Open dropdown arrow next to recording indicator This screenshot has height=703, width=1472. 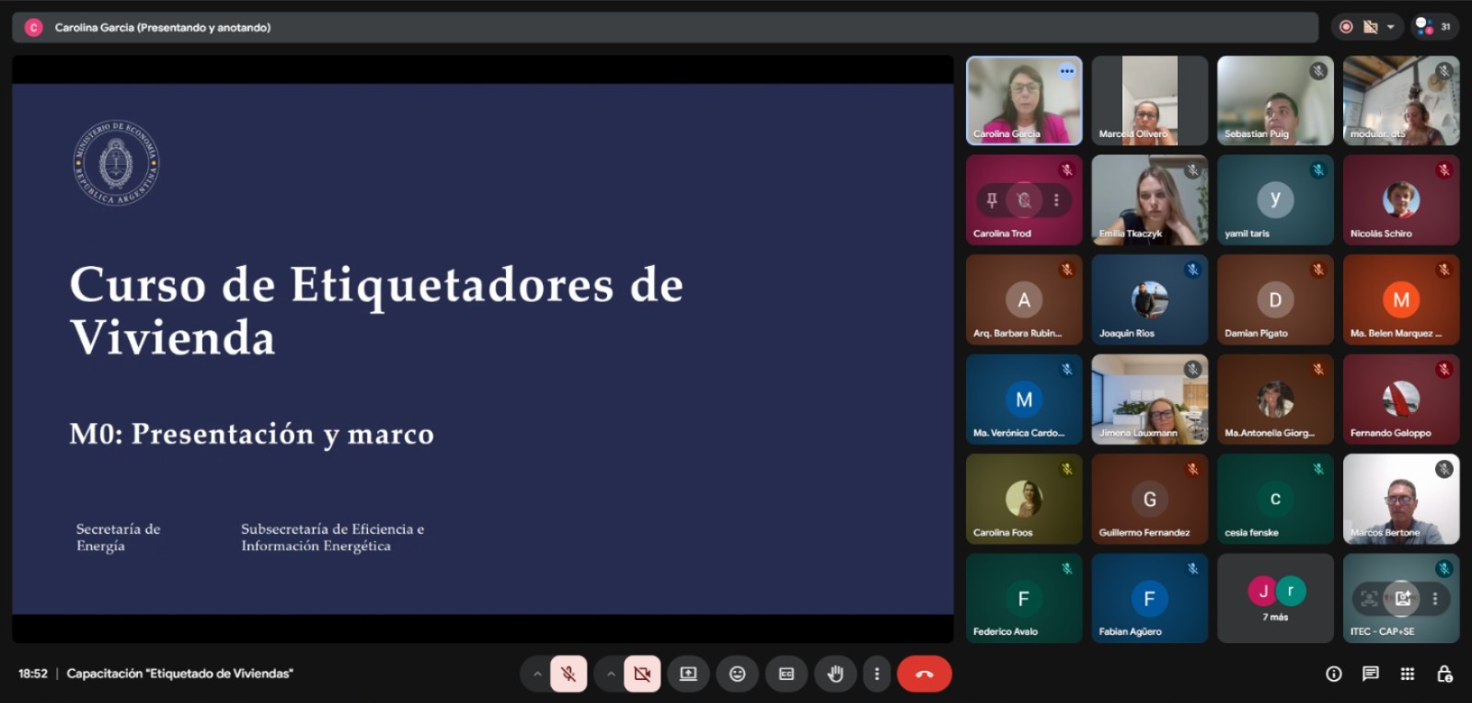1390,27
